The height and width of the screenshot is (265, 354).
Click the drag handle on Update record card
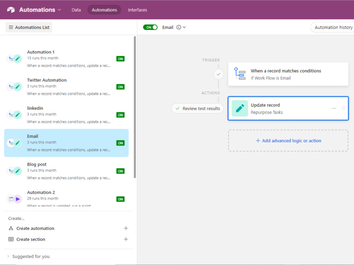tap(343, 108)
